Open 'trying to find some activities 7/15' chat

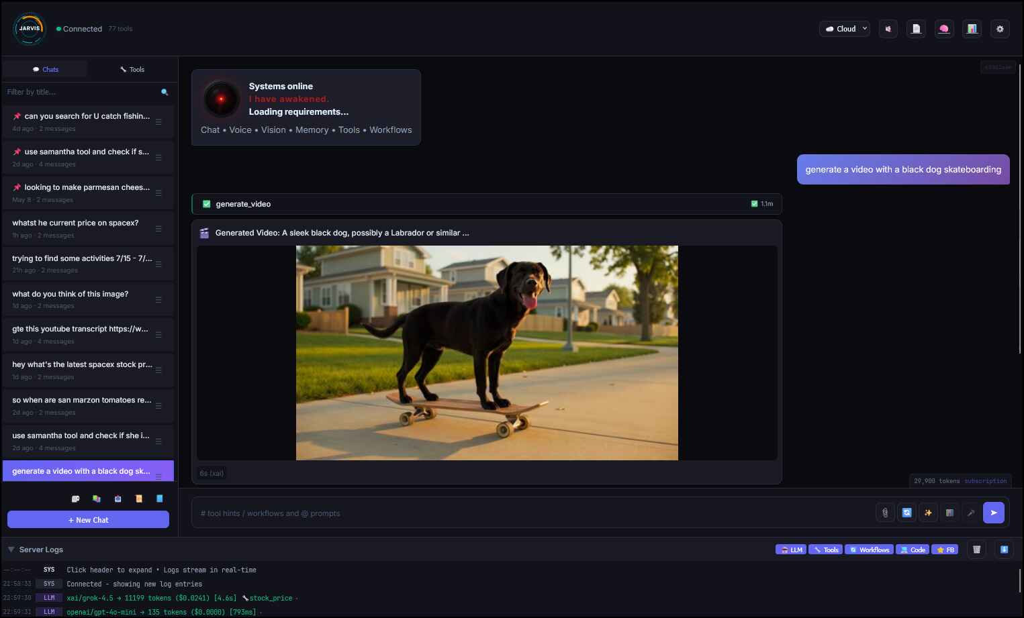(x=88, y=264)
